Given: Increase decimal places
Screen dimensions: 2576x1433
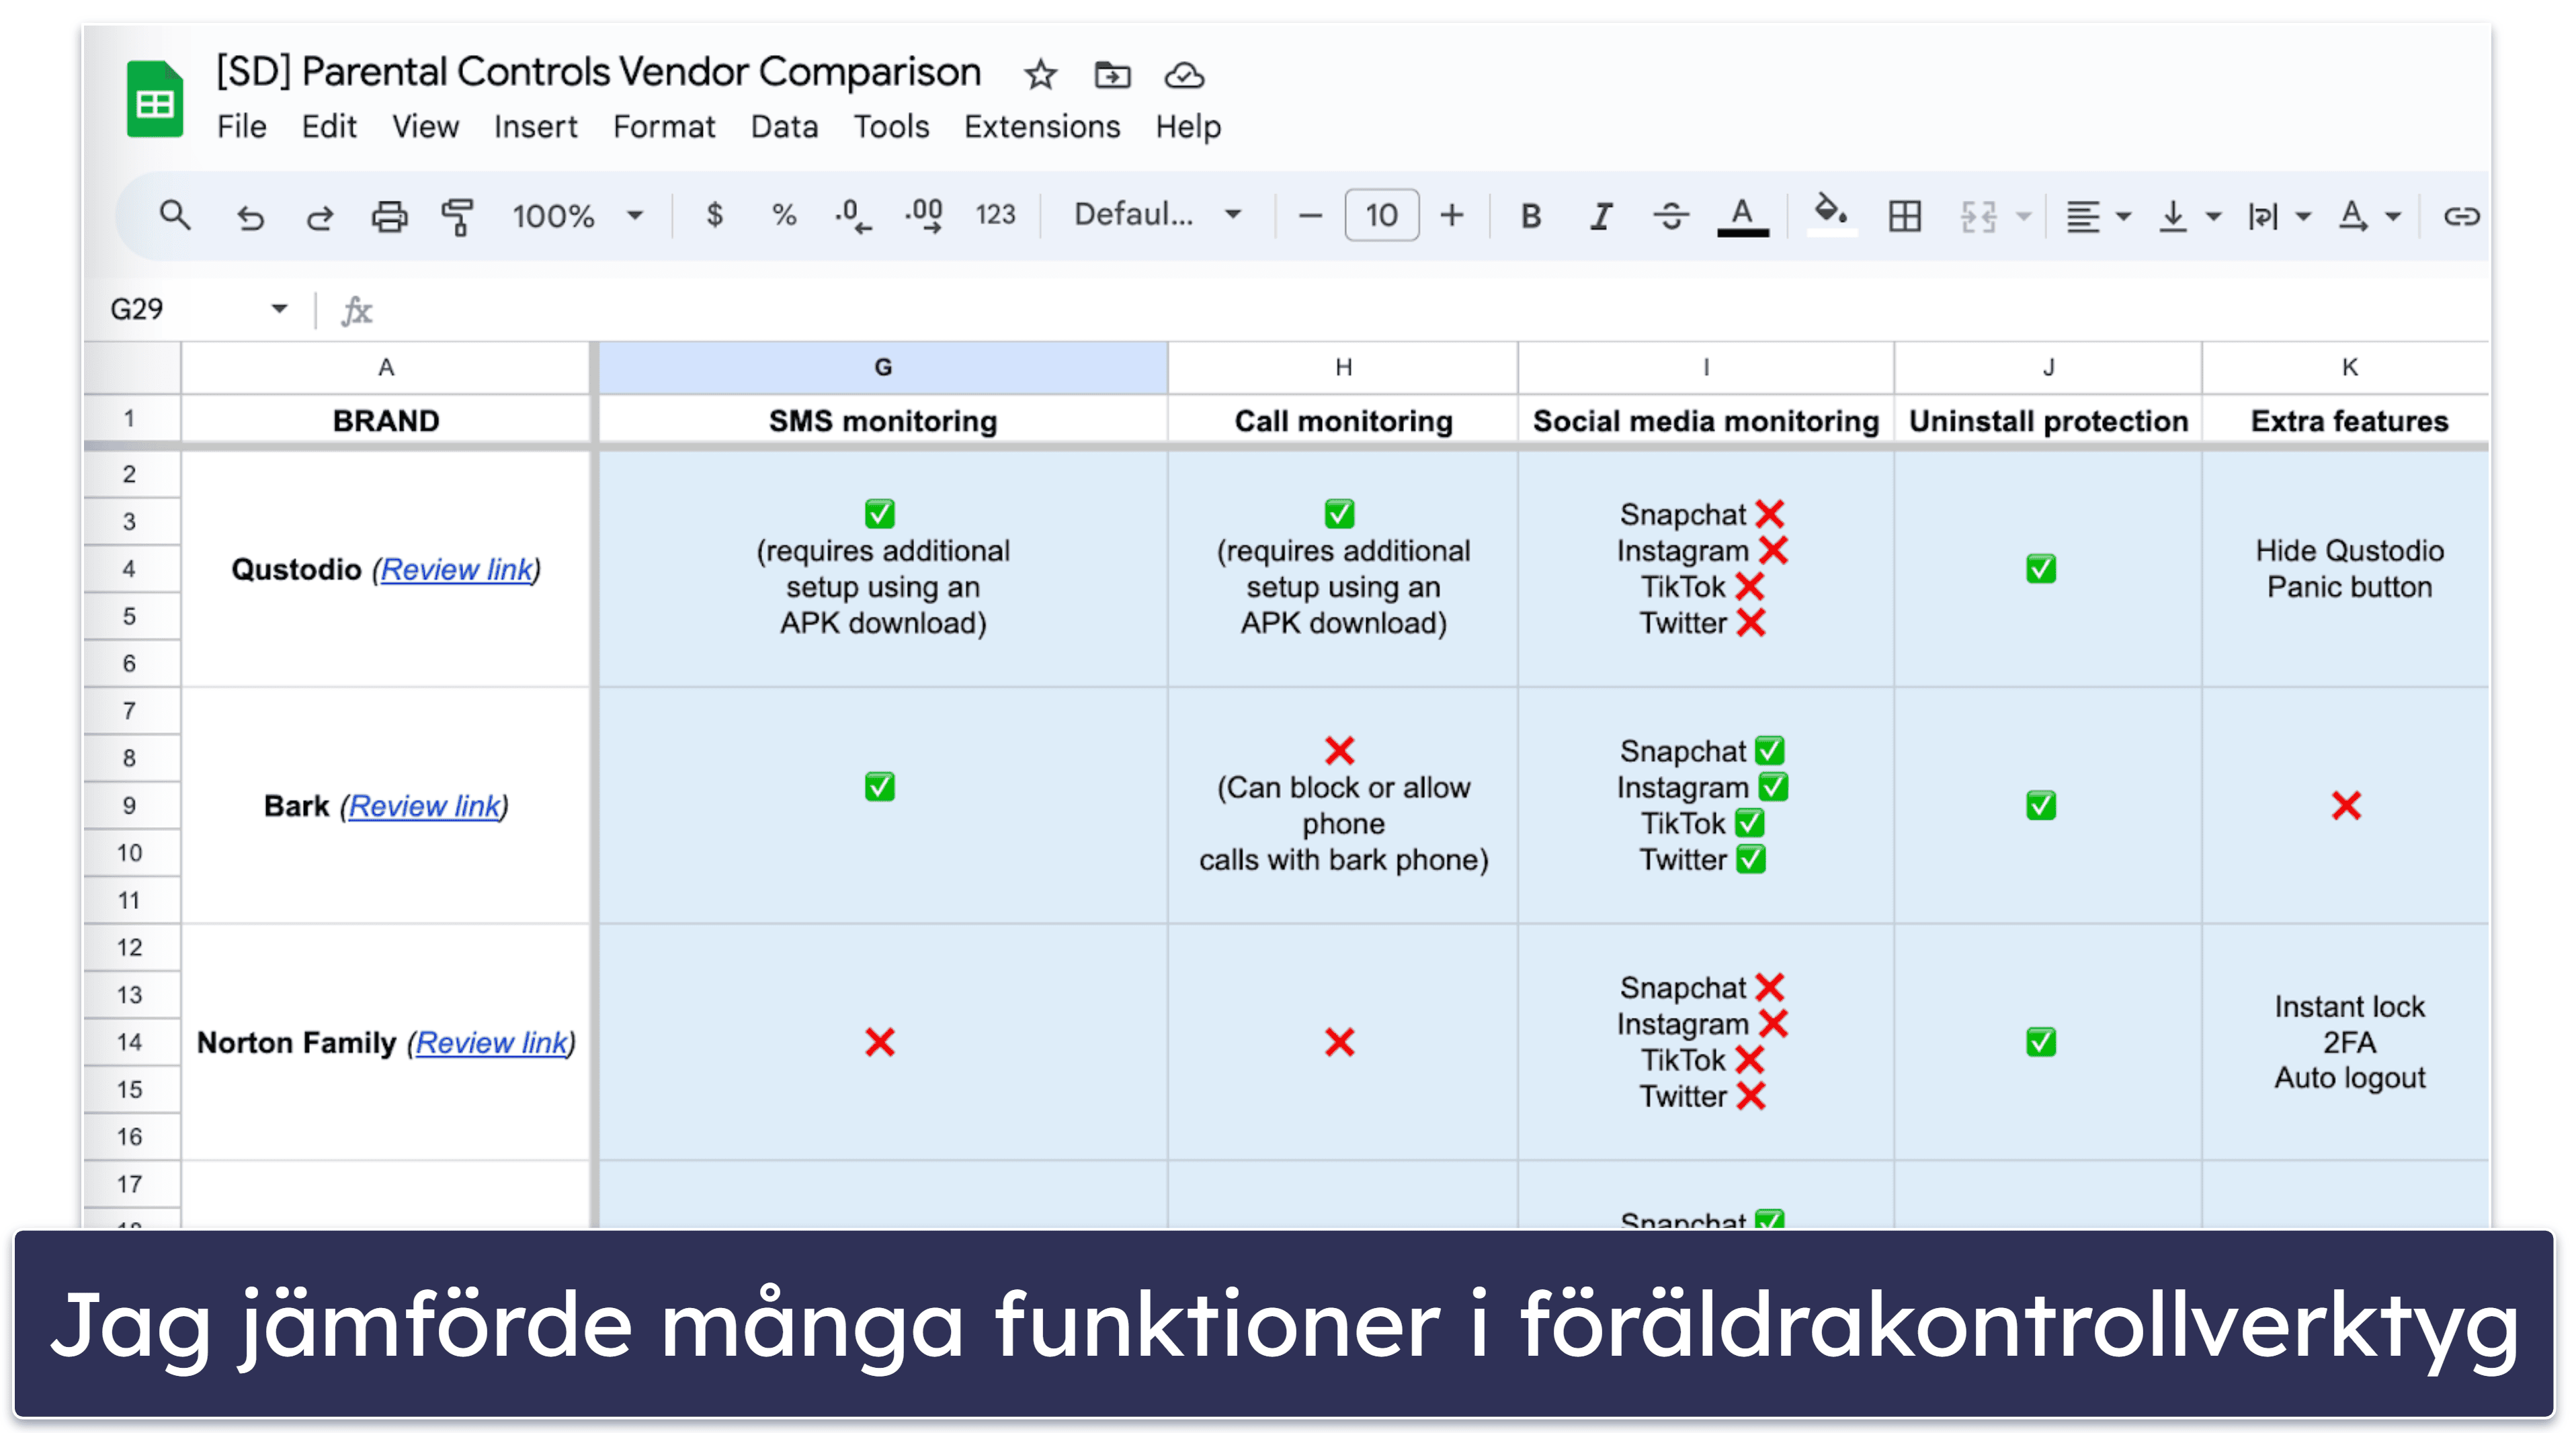Looking at the screenshot, I should point(924,216).
